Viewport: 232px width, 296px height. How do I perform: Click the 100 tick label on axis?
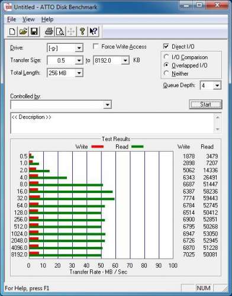[x=173, y=265]
